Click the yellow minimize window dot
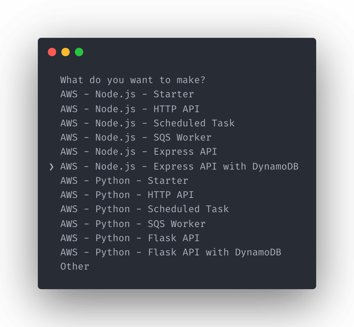This screenshot has width=354, height=327. (x=66, y=52)
